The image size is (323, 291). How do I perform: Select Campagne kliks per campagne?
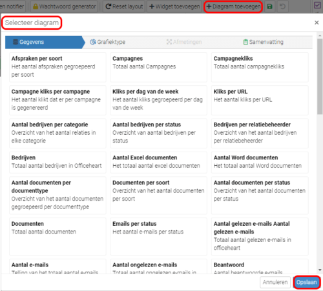57,100
